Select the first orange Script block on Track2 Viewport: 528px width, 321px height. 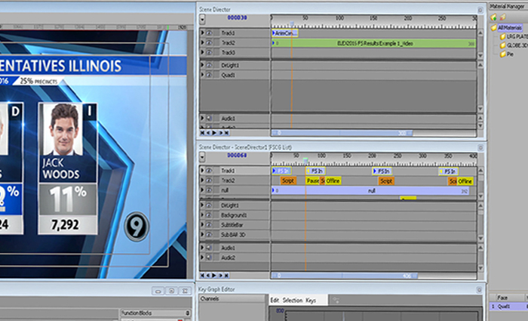click(x=287, y=181)
